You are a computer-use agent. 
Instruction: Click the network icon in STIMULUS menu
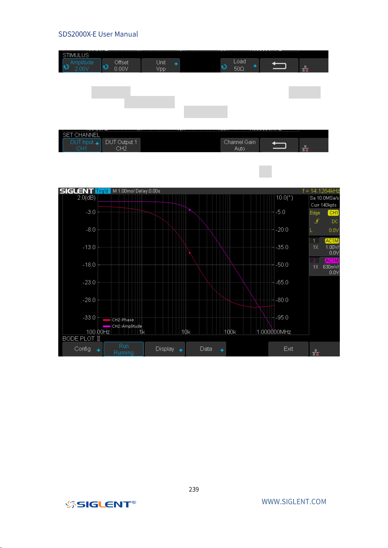coord(305,68)
